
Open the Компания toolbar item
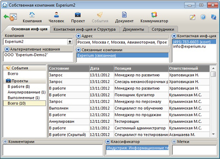coord(32,17)
